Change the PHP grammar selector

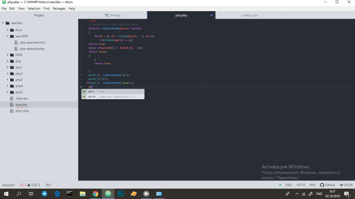(x=312, y=185)
